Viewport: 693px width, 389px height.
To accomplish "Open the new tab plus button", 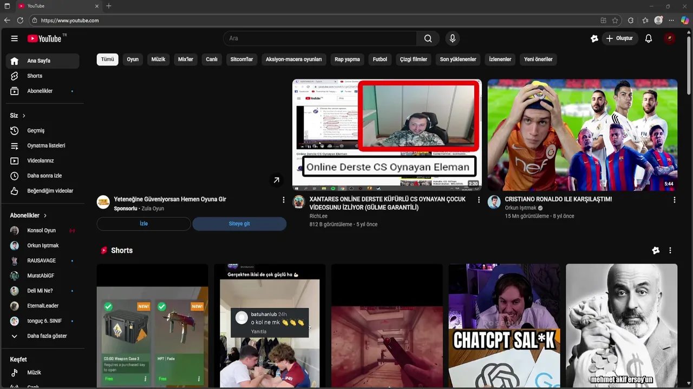I will point(109,6).
